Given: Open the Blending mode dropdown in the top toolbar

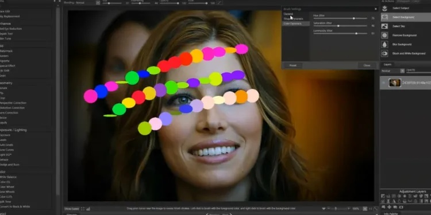Looking at the screenshot, I should coord(98,3).
